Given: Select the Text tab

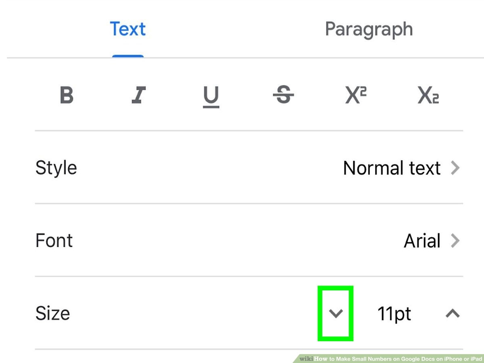Looking at the screenshot, I should click(x=127, y=29).
